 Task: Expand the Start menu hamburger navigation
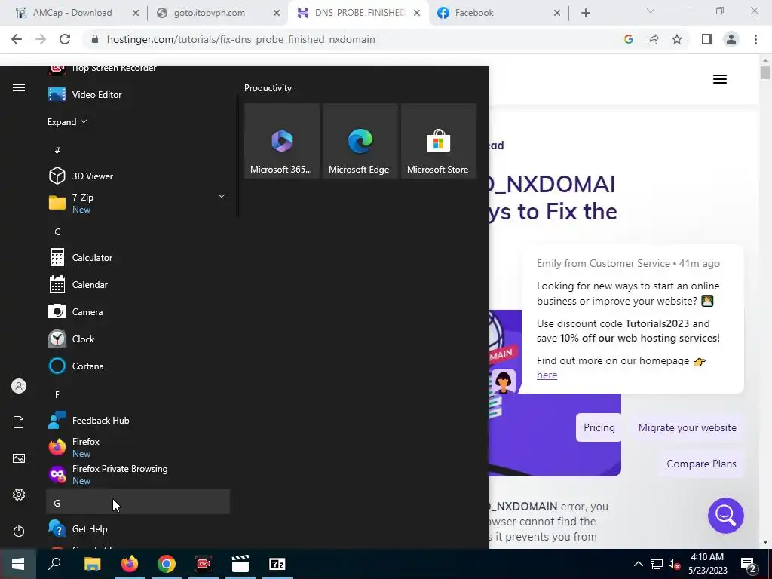(x=19, y=87)
